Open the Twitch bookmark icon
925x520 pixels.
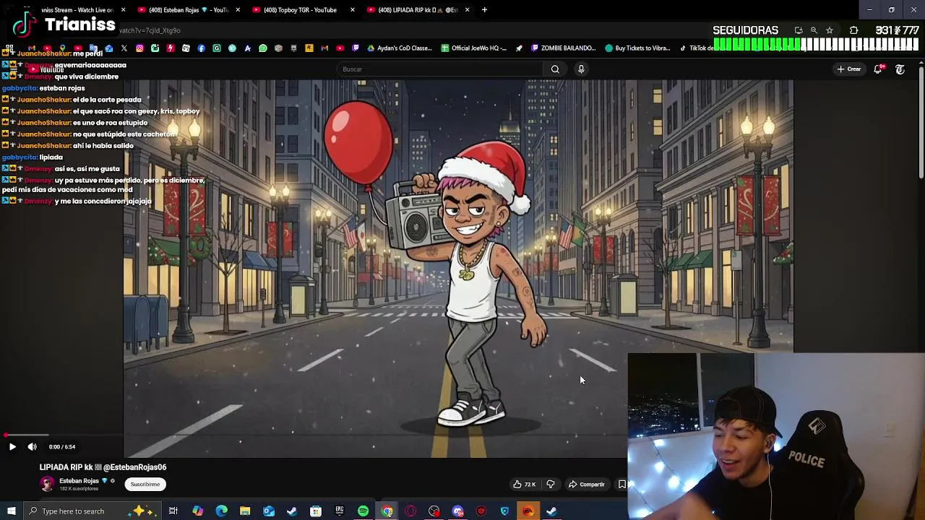(356, 48)
